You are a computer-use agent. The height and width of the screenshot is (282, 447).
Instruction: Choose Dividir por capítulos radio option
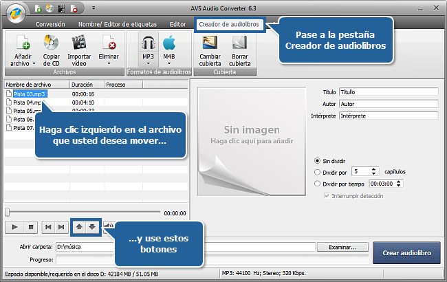(x=317, y=171)
